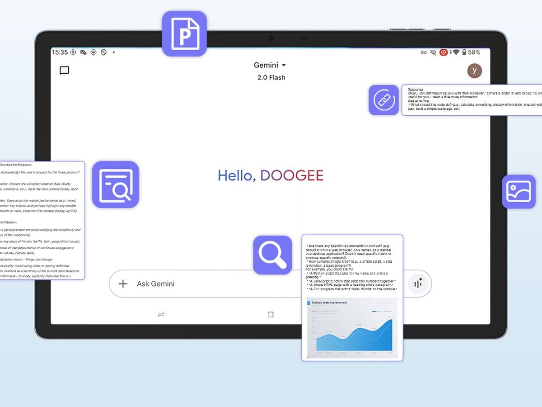Screen dimensions: 542x407
Task: Tap the plus icon beside Ask Gemini
Action: click(123, 284)
